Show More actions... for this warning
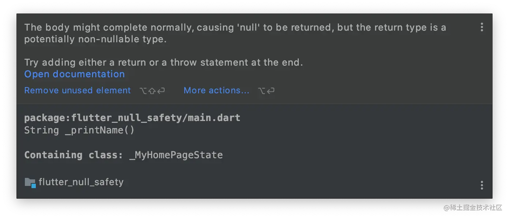 coord(216,90)
